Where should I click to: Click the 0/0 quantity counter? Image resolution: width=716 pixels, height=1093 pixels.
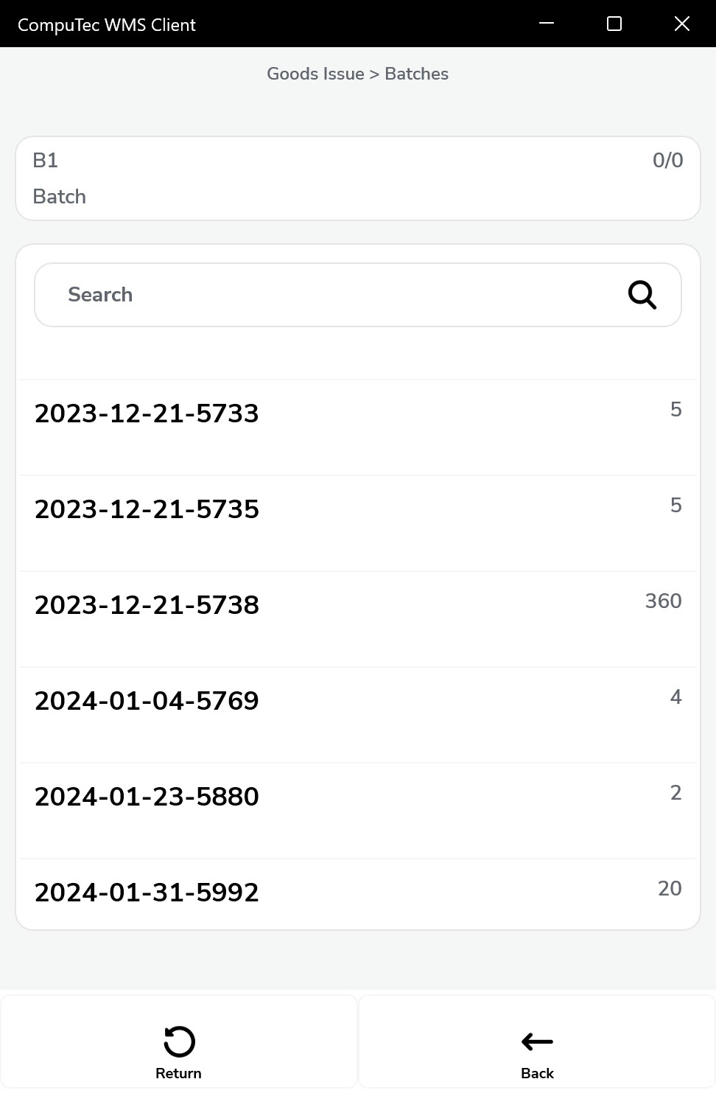click(x=667, y=161)
